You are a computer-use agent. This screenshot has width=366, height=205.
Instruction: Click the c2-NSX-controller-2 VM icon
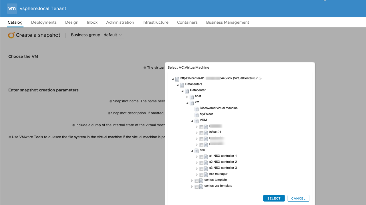[x=206, y=163]
